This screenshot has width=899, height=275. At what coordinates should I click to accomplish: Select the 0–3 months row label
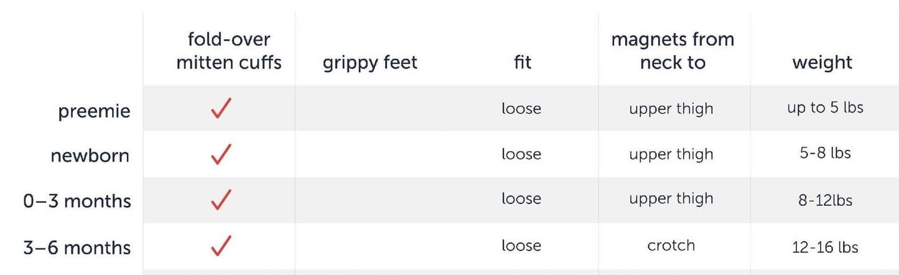[77, 202]
